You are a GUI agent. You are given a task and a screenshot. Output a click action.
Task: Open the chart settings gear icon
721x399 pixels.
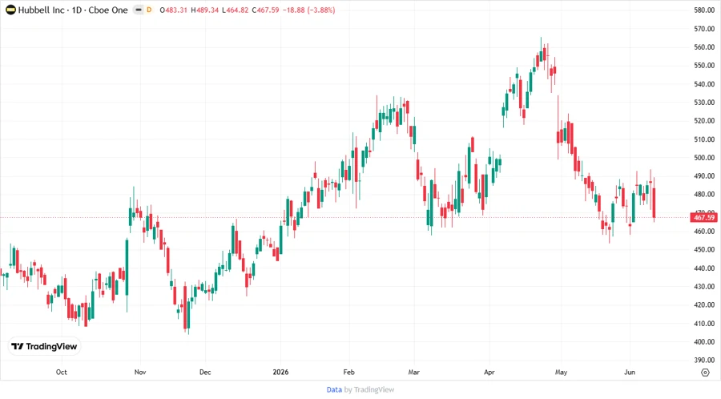(x=705, y=373)
